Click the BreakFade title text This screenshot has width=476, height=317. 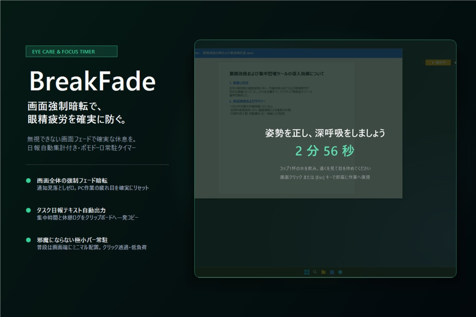point(93,81)
